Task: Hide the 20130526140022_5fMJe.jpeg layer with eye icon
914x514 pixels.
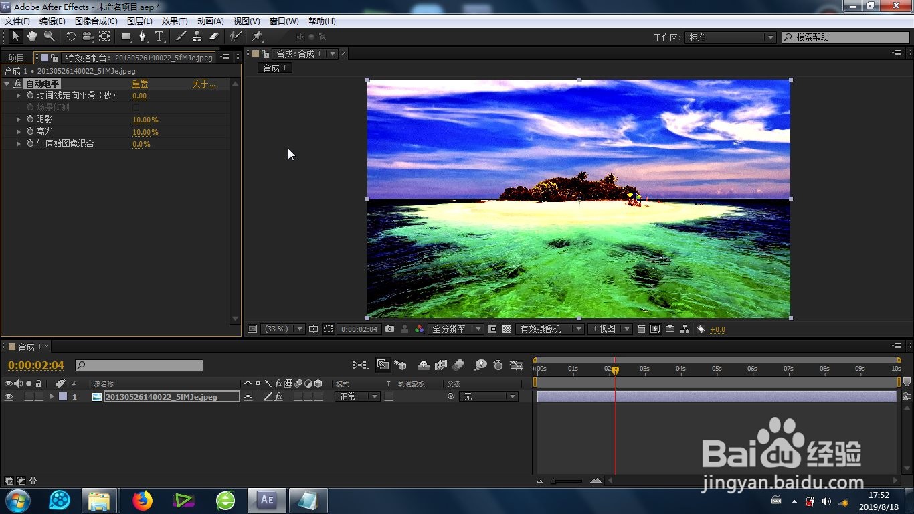Action: 9,397
